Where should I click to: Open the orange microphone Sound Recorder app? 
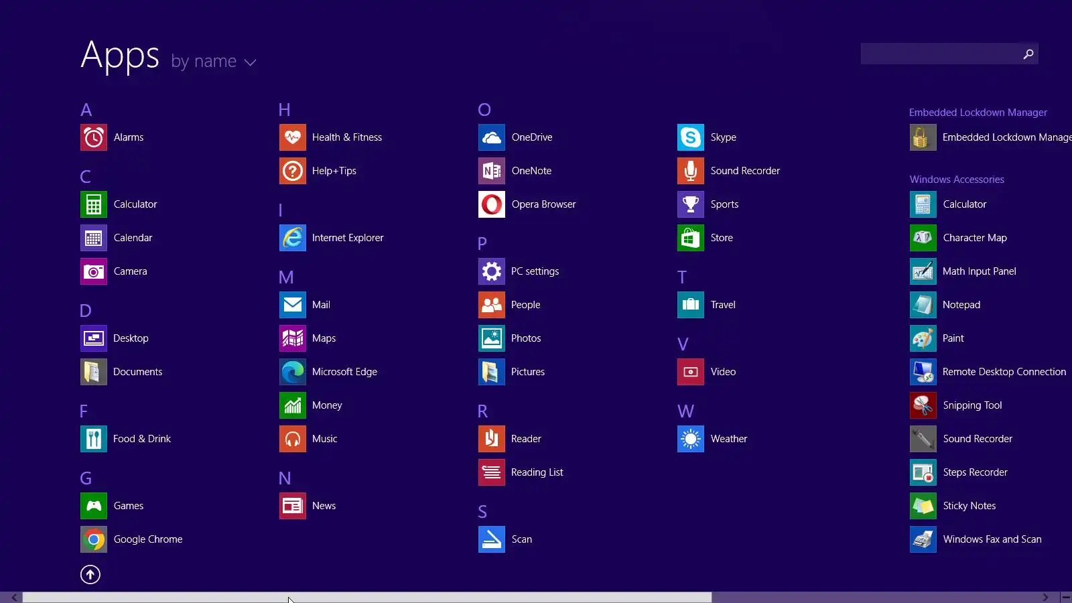point(691,171)
